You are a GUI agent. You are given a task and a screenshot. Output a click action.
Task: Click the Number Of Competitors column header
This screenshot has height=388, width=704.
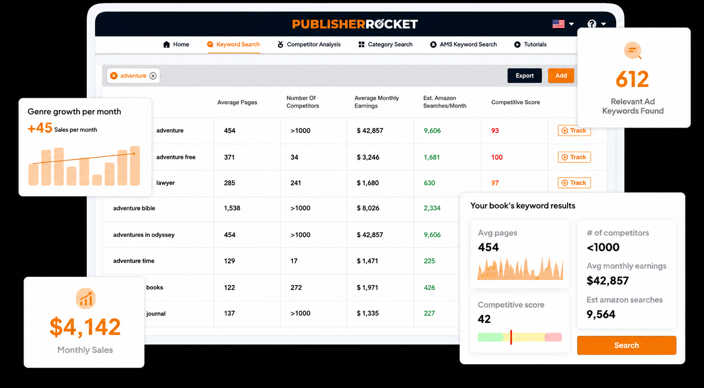[x=303, y=102]
